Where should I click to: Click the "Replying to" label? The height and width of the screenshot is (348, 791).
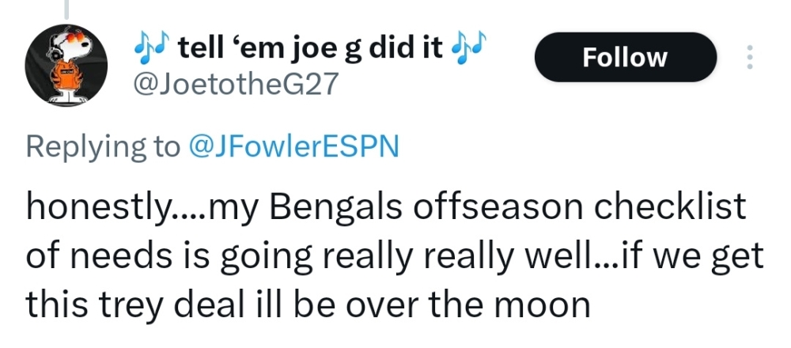coord(103,146)
